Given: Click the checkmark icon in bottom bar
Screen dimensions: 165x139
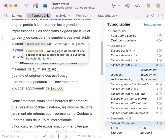Looking at the screenshot, I should tap(44, 136).
